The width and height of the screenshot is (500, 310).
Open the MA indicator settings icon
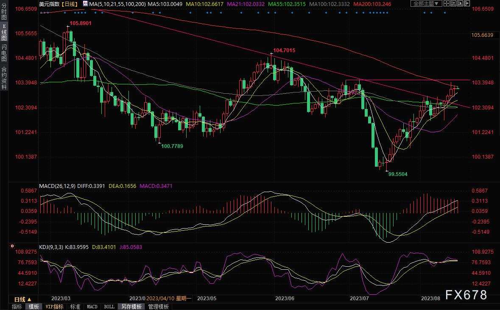85,4
